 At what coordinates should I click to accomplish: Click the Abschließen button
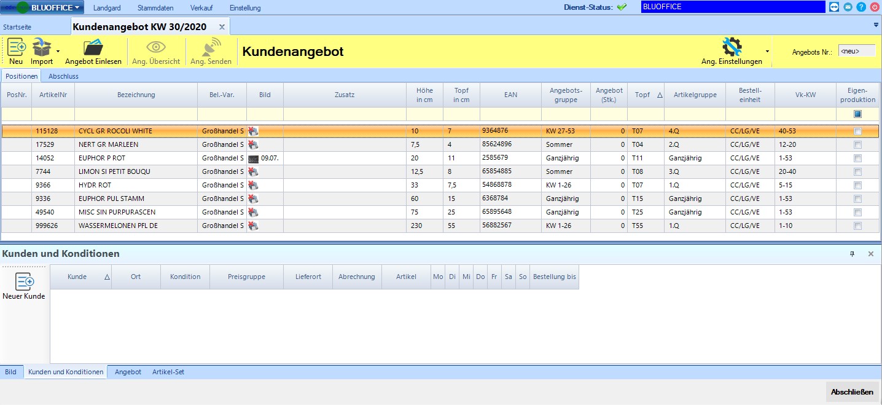(x=852, y=391)
